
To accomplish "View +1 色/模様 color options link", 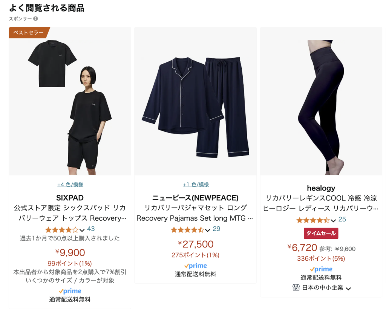I will [196, 184].
